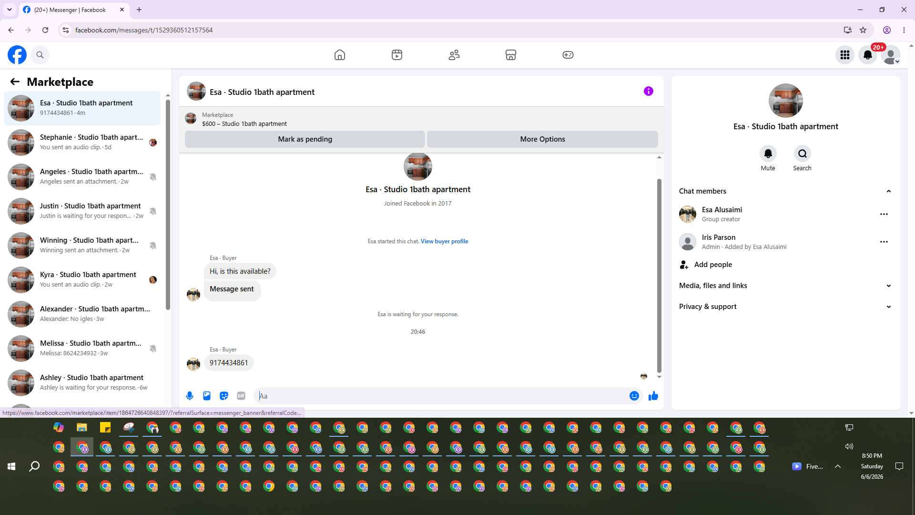
Task: Open a new browser tab
Action: tap(139, 10)
